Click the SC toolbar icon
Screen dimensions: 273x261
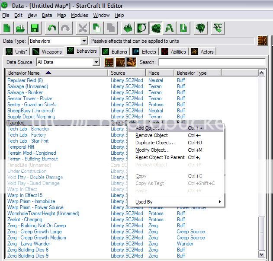click(218, 28)
